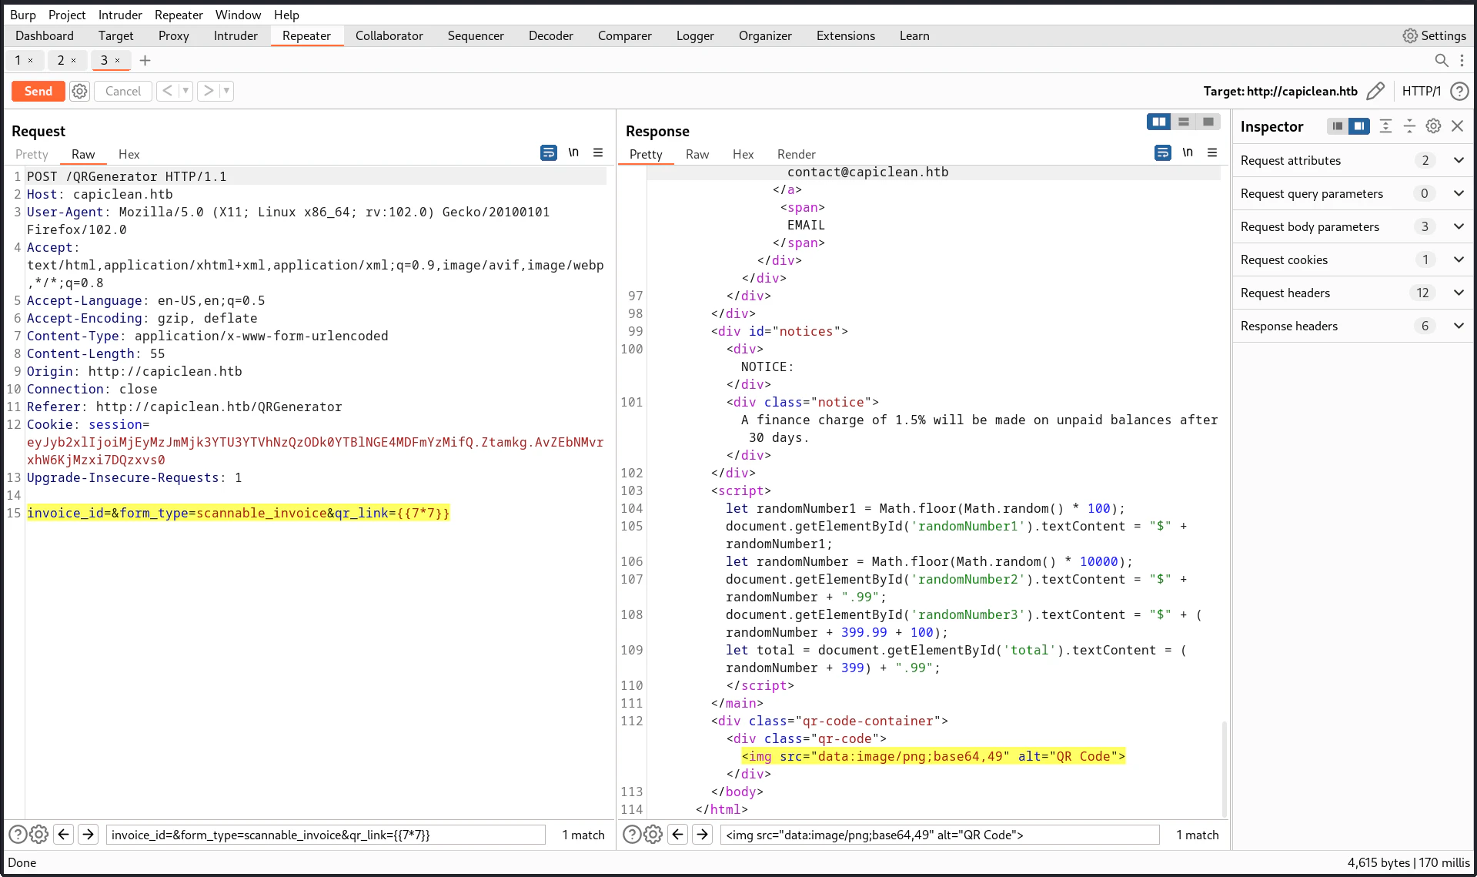
Task: Close Repeater tab 3
Action: pos(117,60)
